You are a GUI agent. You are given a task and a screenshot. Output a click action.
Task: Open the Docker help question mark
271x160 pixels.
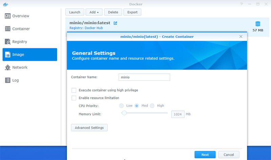coord(242,4)
